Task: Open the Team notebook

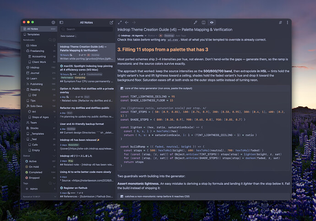Action: pos(39,123)
